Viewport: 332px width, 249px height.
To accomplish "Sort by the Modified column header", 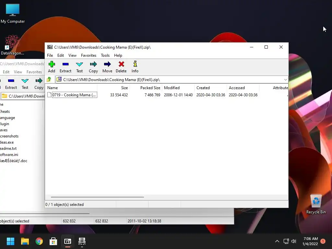I will [x=178, y=88].
